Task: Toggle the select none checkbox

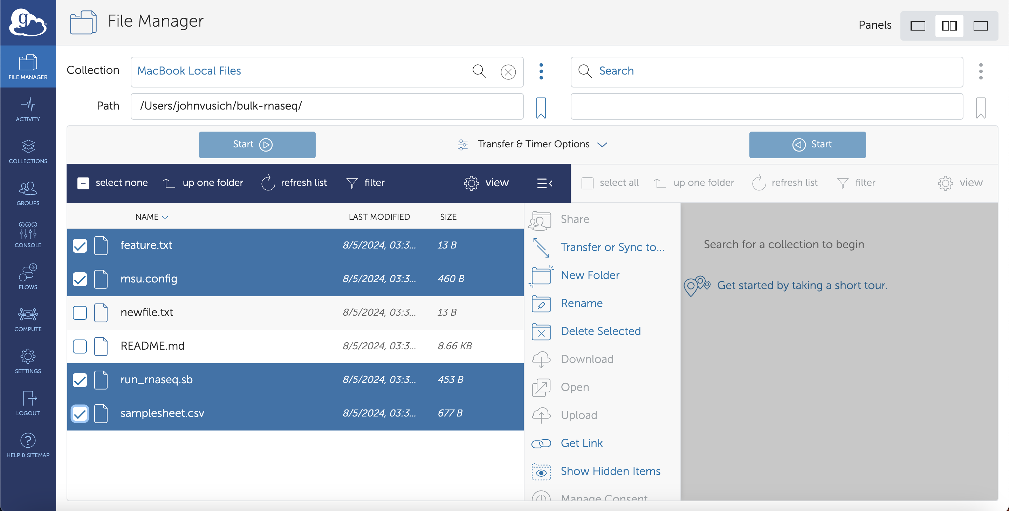Action: (83, 183)
